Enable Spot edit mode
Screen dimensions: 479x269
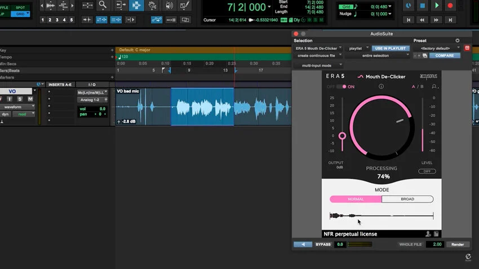pos(20,7)
